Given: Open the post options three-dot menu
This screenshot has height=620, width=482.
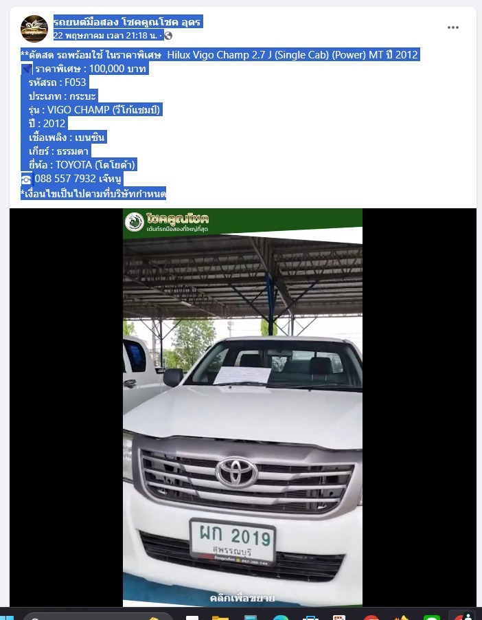Looking at the screenshot, I should [x=452, y=27].
